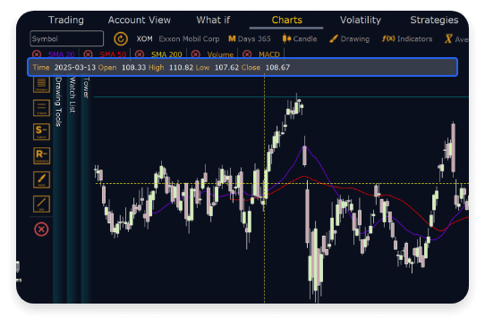The height and width of the screenshot is (325, 485).
Task: Switch to the Account View tab
Action: coord(140,20)
